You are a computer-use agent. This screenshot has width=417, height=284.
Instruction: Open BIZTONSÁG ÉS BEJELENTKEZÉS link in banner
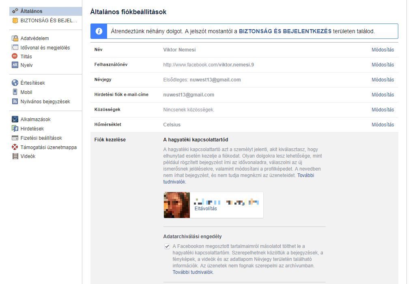pos(285,31)
